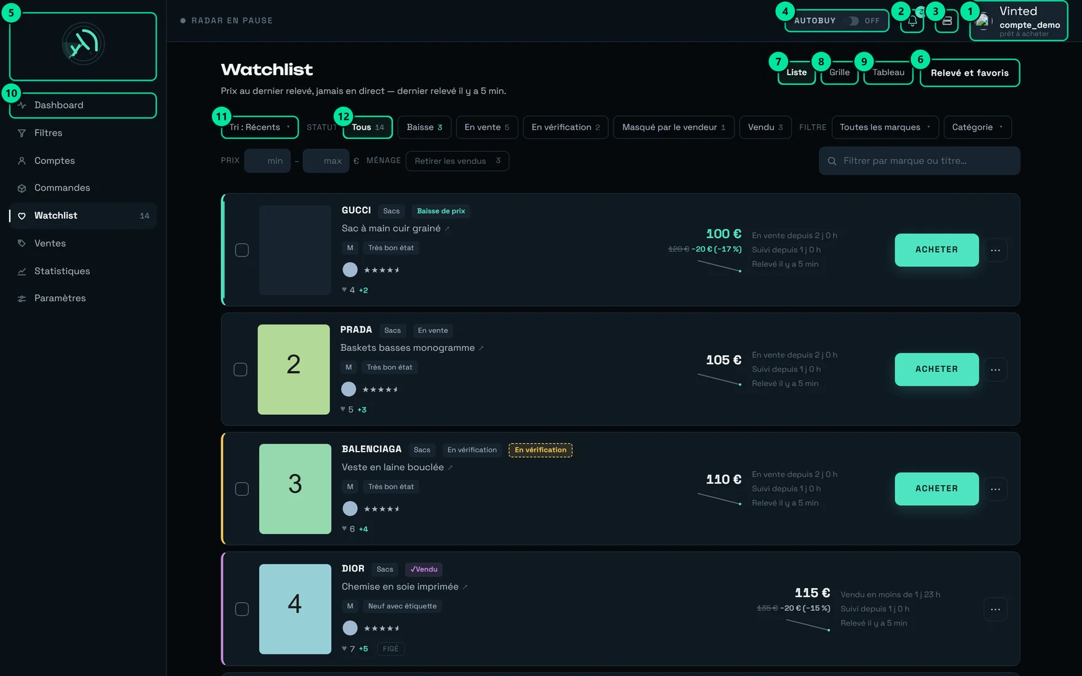Click seller avatar on the Prada card
Viewport: 1082px width, 676px height.
pyautogui.click(x=349, y=389)
